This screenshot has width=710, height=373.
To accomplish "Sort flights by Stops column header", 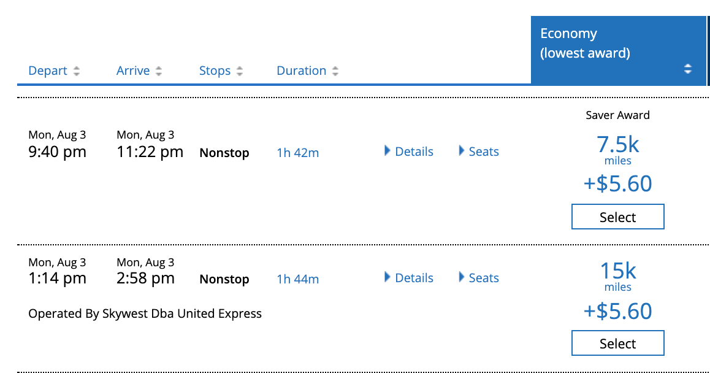I will [x=215, y=71].
